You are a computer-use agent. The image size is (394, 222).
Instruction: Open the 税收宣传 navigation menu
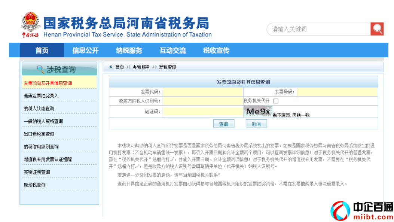216,51
